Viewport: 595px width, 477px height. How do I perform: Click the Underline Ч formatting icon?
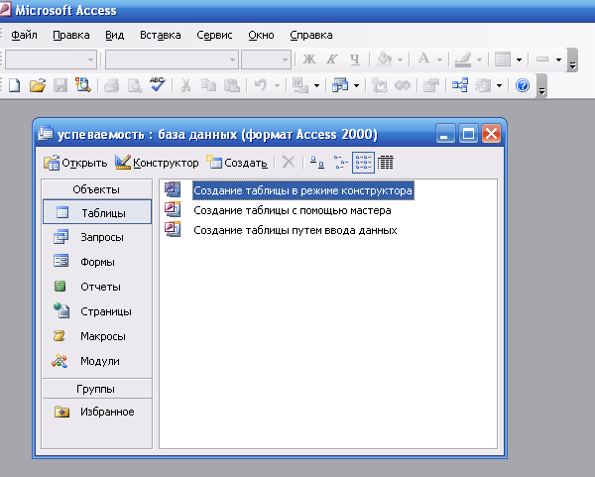[x=355, y=60]
